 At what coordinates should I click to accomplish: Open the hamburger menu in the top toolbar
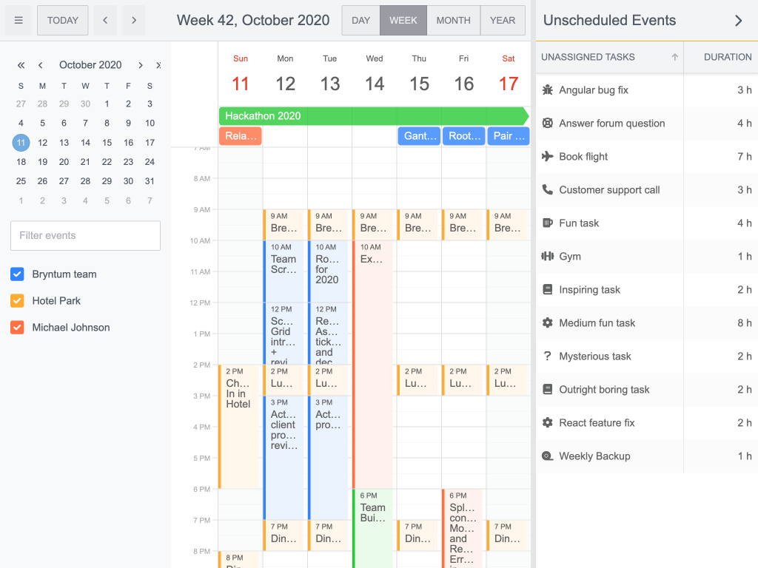click(x=18, y=20)
